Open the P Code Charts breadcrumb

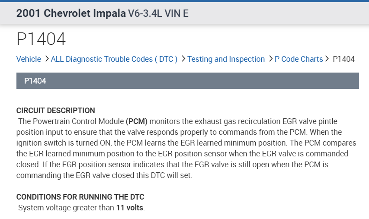(x=298, y=59)
